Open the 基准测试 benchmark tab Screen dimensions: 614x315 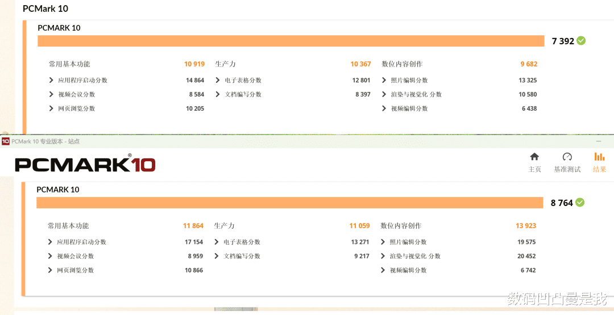pyautogui.click(x=567, y=162)
